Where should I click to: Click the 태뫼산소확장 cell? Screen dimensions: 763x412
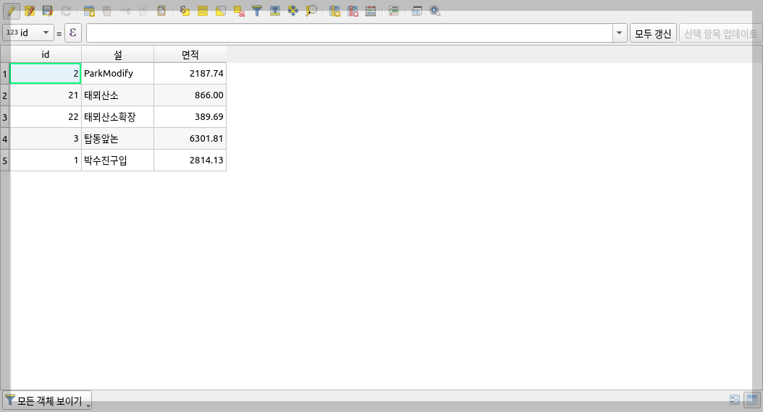tap(118, 116)
